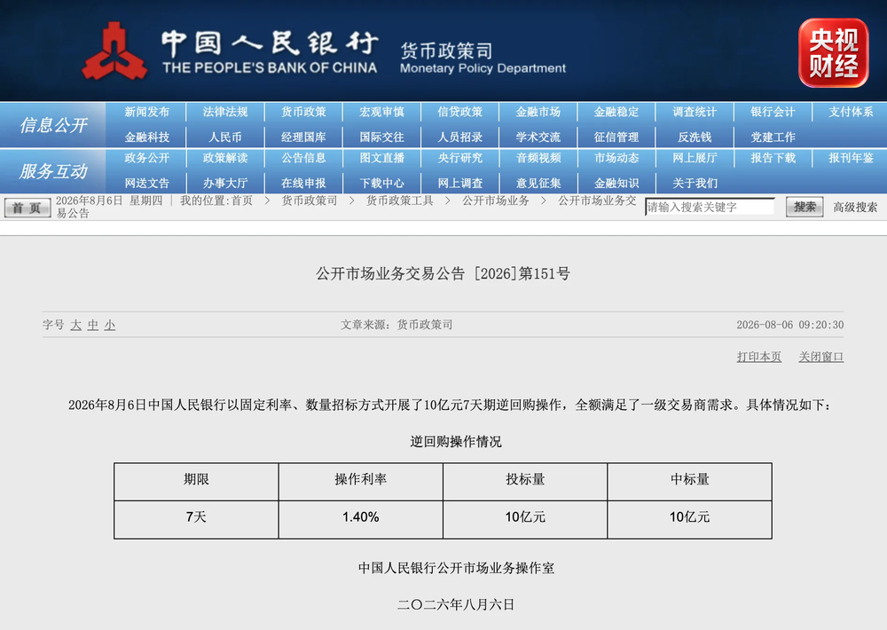The width and height of the screenshot is (887, 630).
Task: Open 政策解读 in service menu
Action: 225,158
